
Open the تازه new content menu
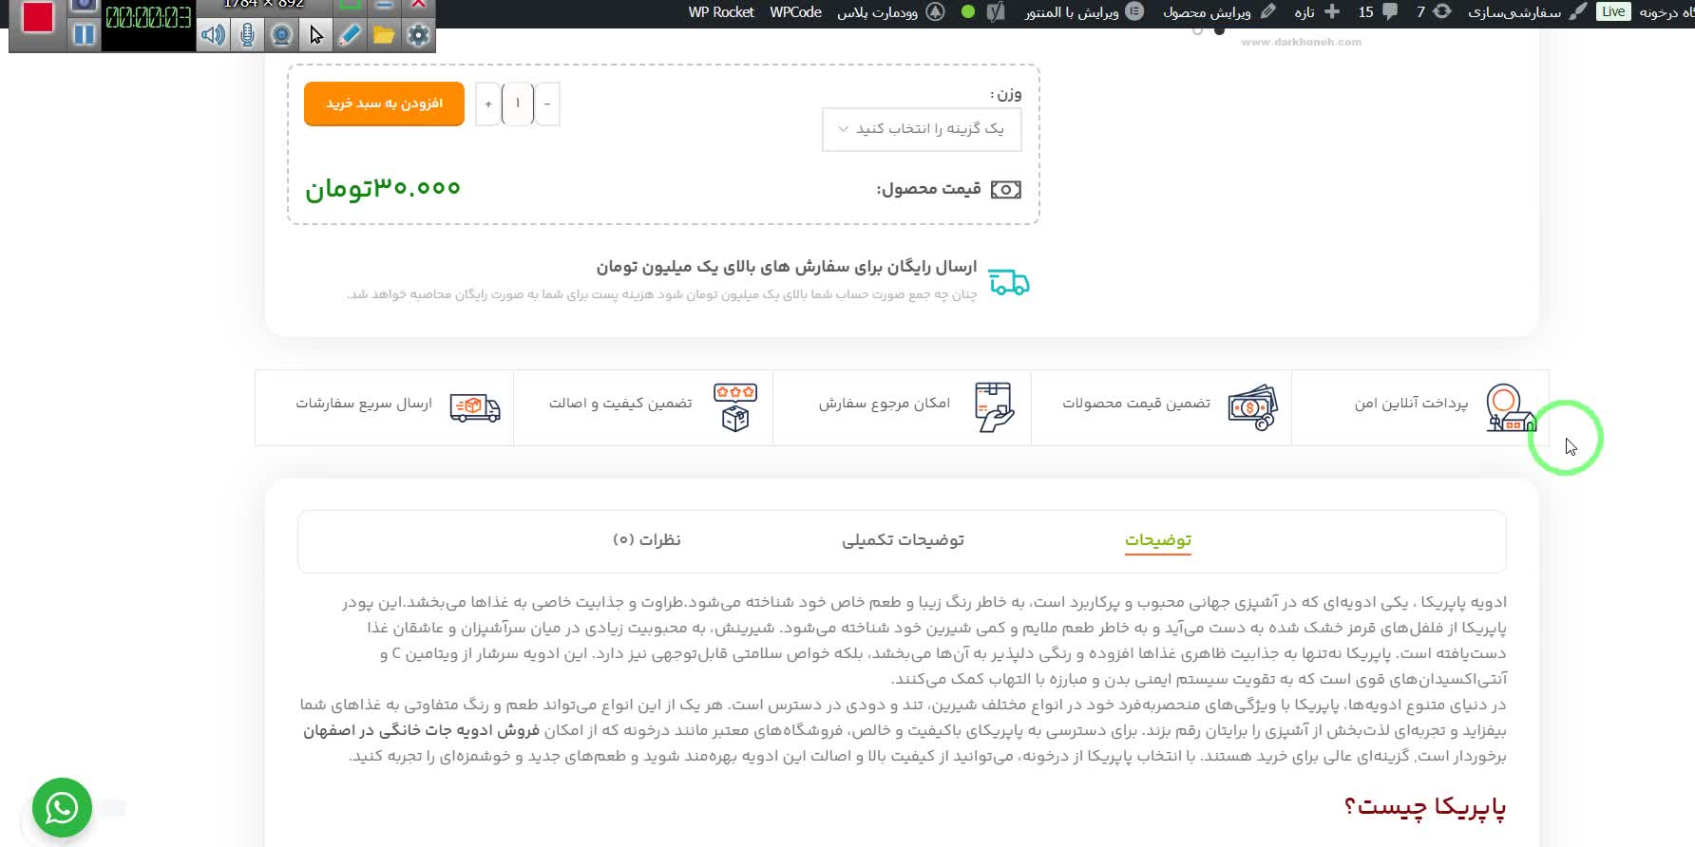1317,12
